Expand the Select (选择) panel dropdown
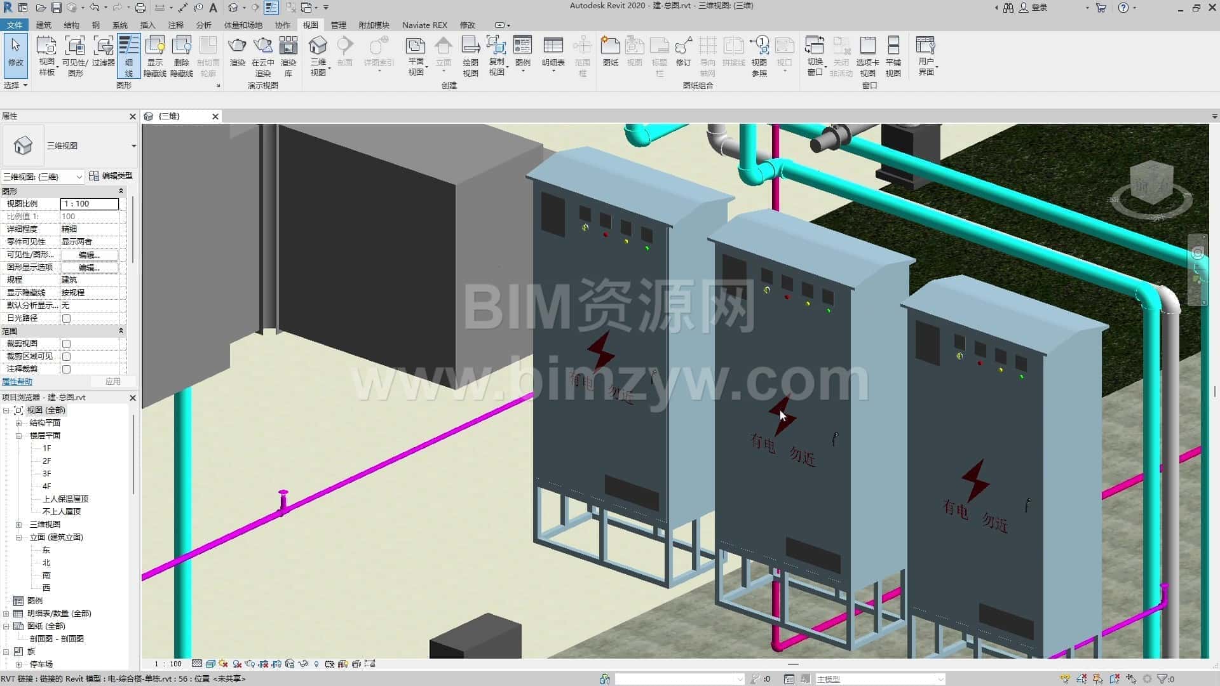This screenshot has width=1220, height=686. (16, 85)
